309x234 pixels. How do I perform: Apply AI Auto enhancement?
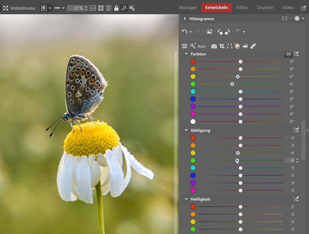(198, 46)
